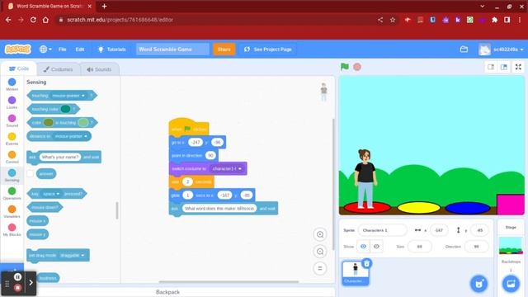Screen dimensions: 528x297
Task: Open the Tutorials menu item
Action: (111, 49)
